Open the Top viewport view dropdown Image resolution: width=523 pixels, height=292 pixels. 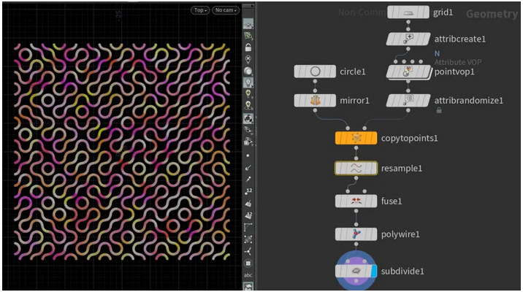tap(199, 10)
